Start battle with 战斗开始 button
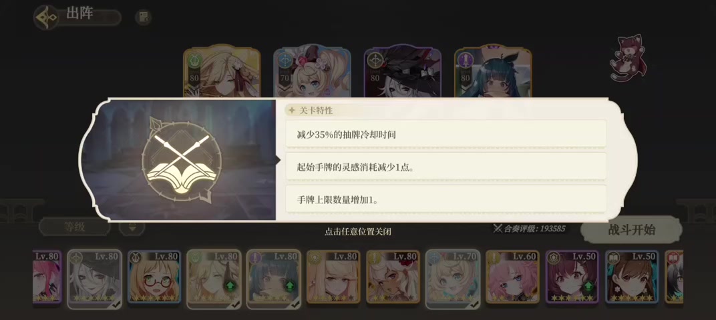This screenshot has height=320, width=716. click(631, 230)
